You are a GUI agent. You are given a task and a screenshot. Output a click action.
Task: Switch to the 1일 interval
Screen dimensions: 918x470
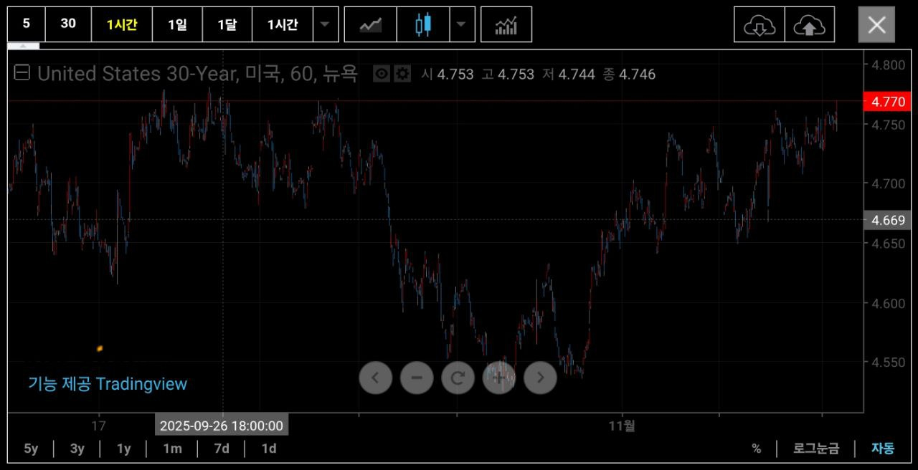177,25
